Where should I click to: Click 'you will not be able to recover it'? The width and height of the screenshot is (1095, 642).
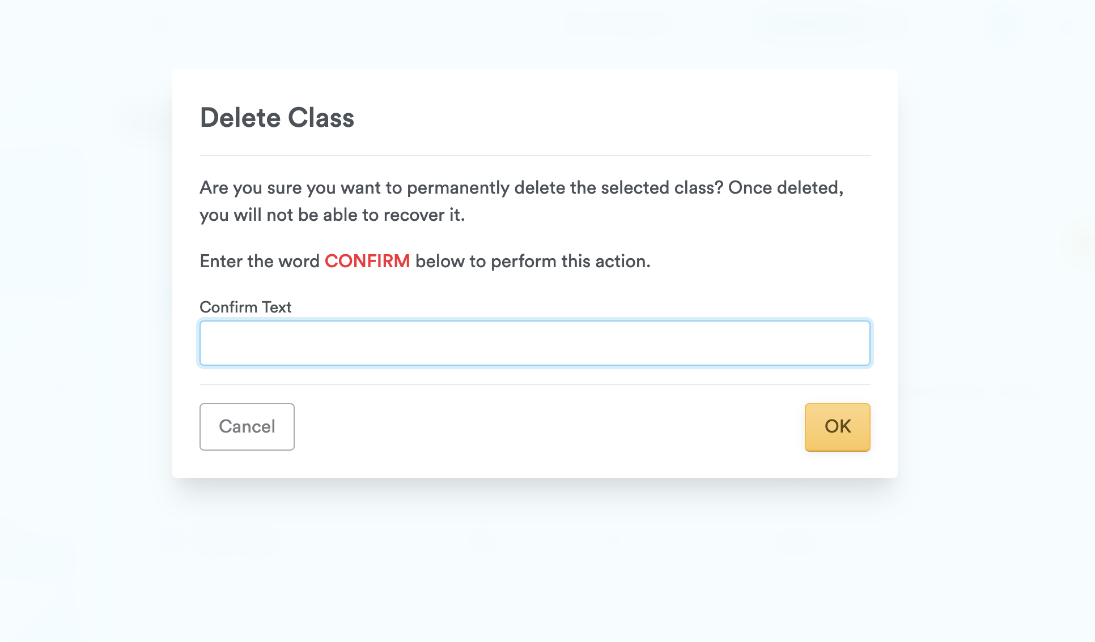(332, 215)
